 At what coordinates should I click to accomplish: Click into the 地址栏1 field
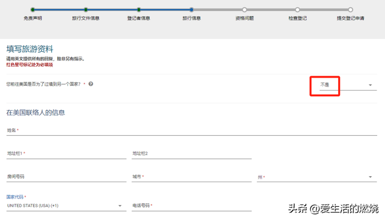pyautogui.click(x=66, y=153)
